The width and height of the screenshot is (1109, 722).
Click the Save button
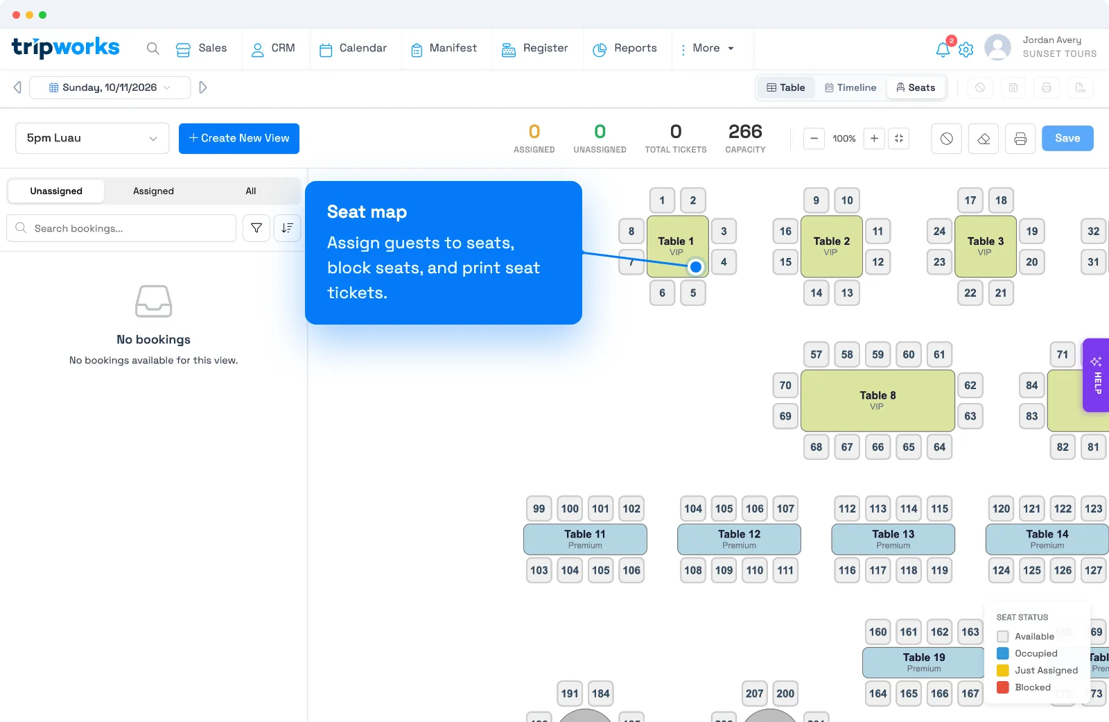point(1067,139)
